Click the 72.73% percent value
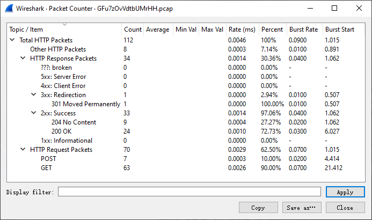 click(271, 131)
